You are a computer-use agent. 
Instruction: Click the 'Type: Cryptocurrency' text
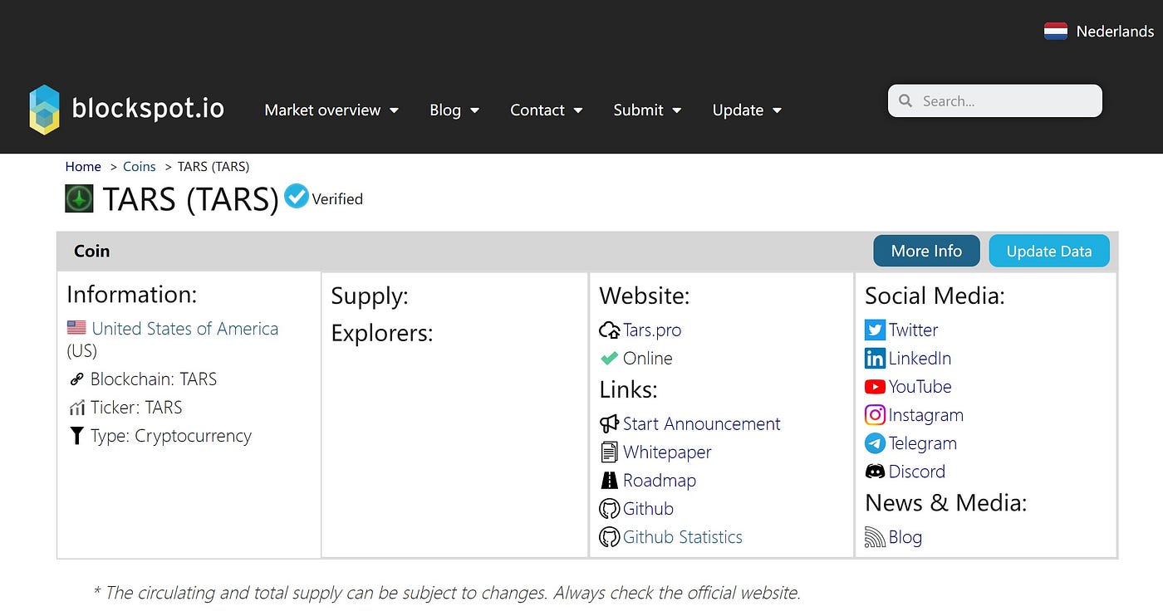click(x=171, y=436)
